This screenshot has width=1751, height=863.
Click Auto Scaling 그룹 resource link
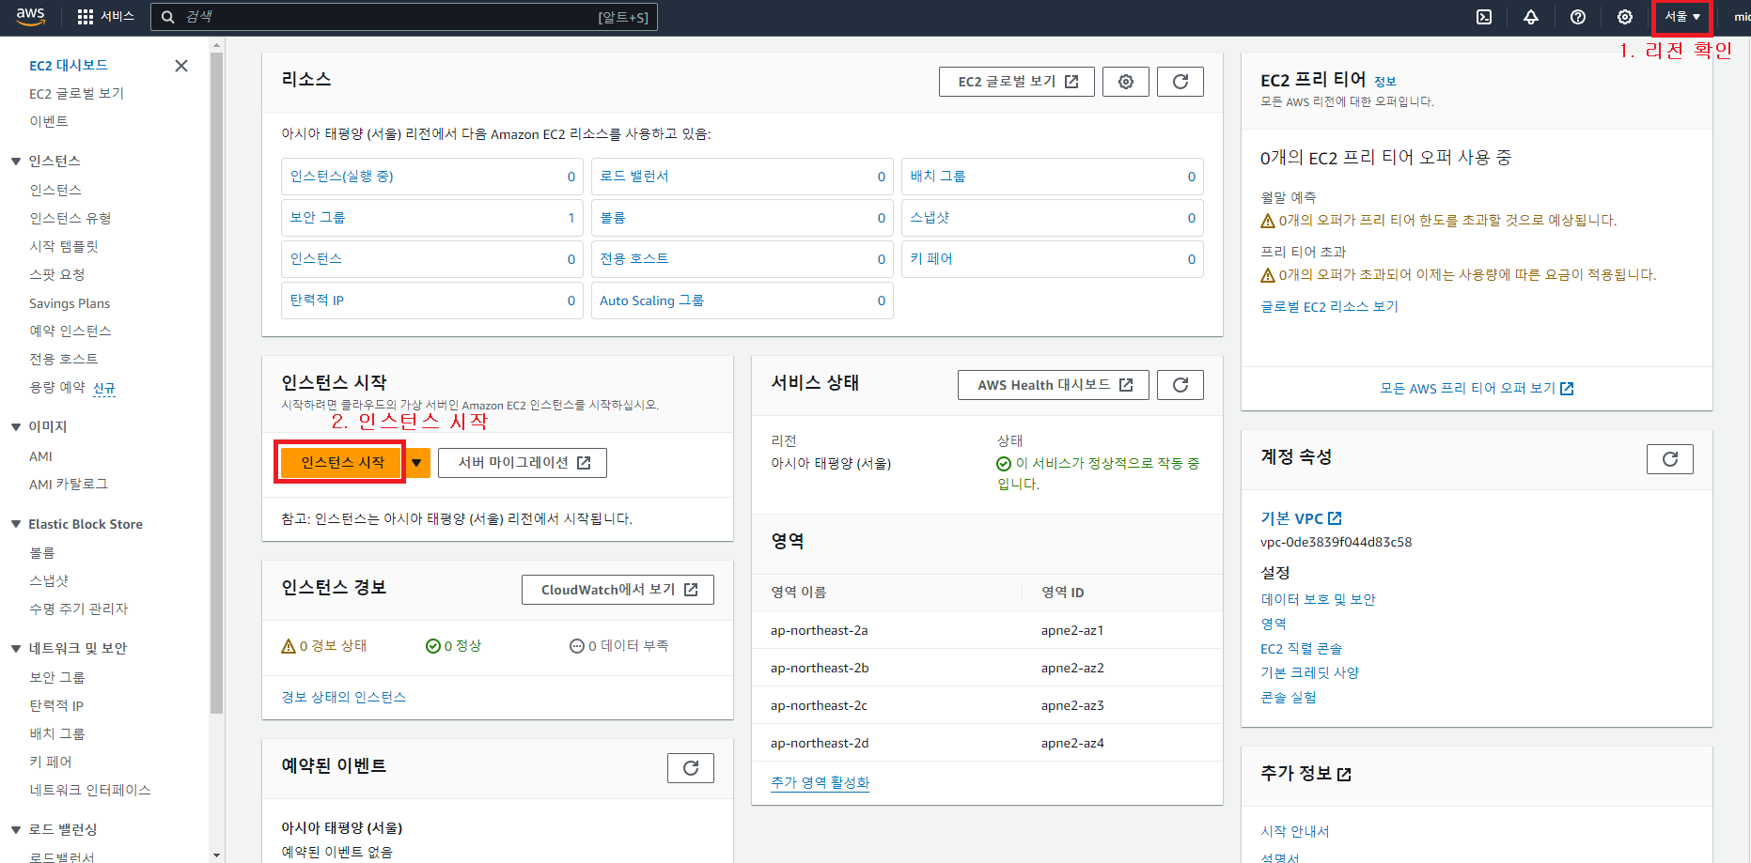pos(652,301)
